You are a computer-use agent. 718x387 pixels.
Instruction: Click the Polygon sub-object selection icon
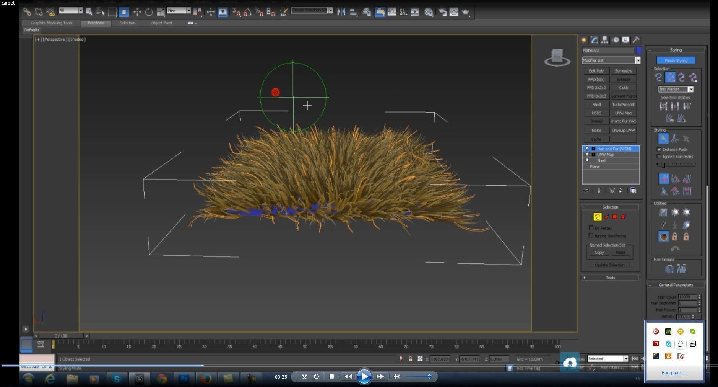tap(615, 217)
